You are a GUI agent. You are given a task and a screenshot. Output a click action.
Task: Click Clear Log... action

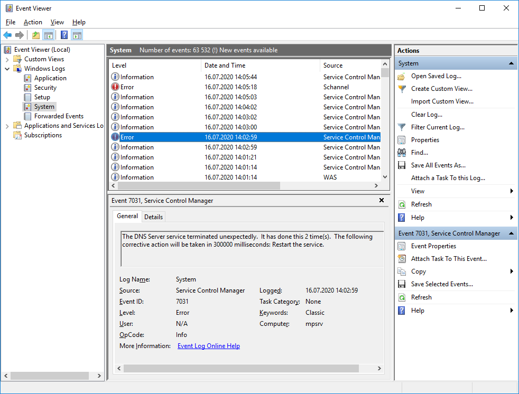427,115
